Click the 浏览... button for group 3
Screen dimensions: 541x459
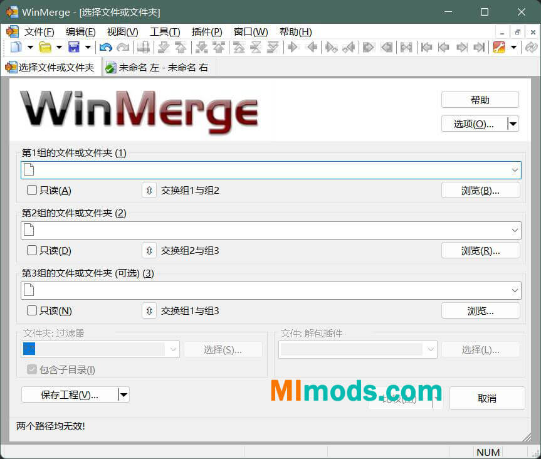pyautogui.click(x=480, y=310)
